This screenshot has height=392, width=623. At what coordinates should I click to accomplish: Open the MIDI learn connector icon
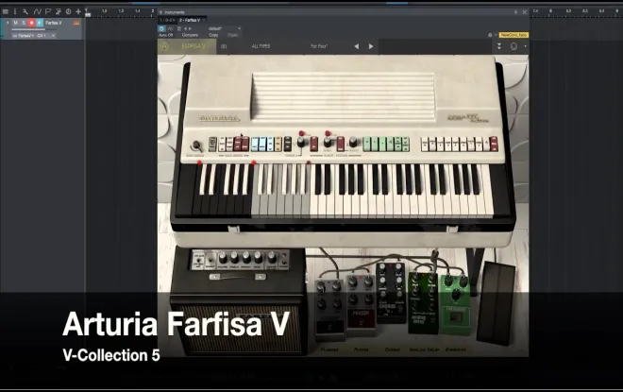pyautogui.click(x=514, y=46)
